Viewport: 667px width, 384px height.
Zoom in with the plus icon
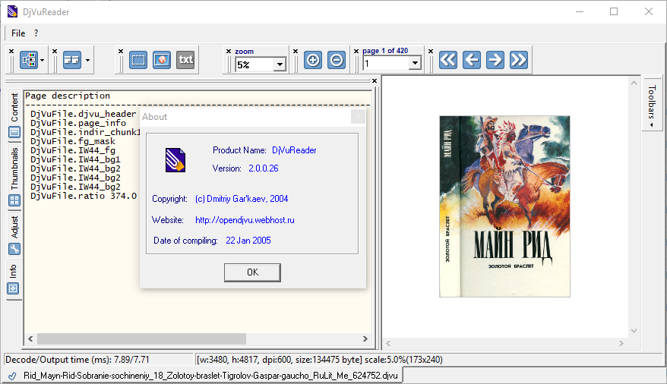coord(313,60)
